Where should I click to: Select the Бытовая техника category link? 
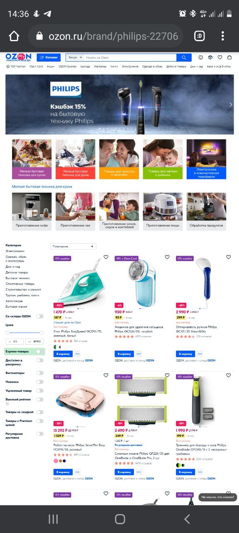[17, 278]
